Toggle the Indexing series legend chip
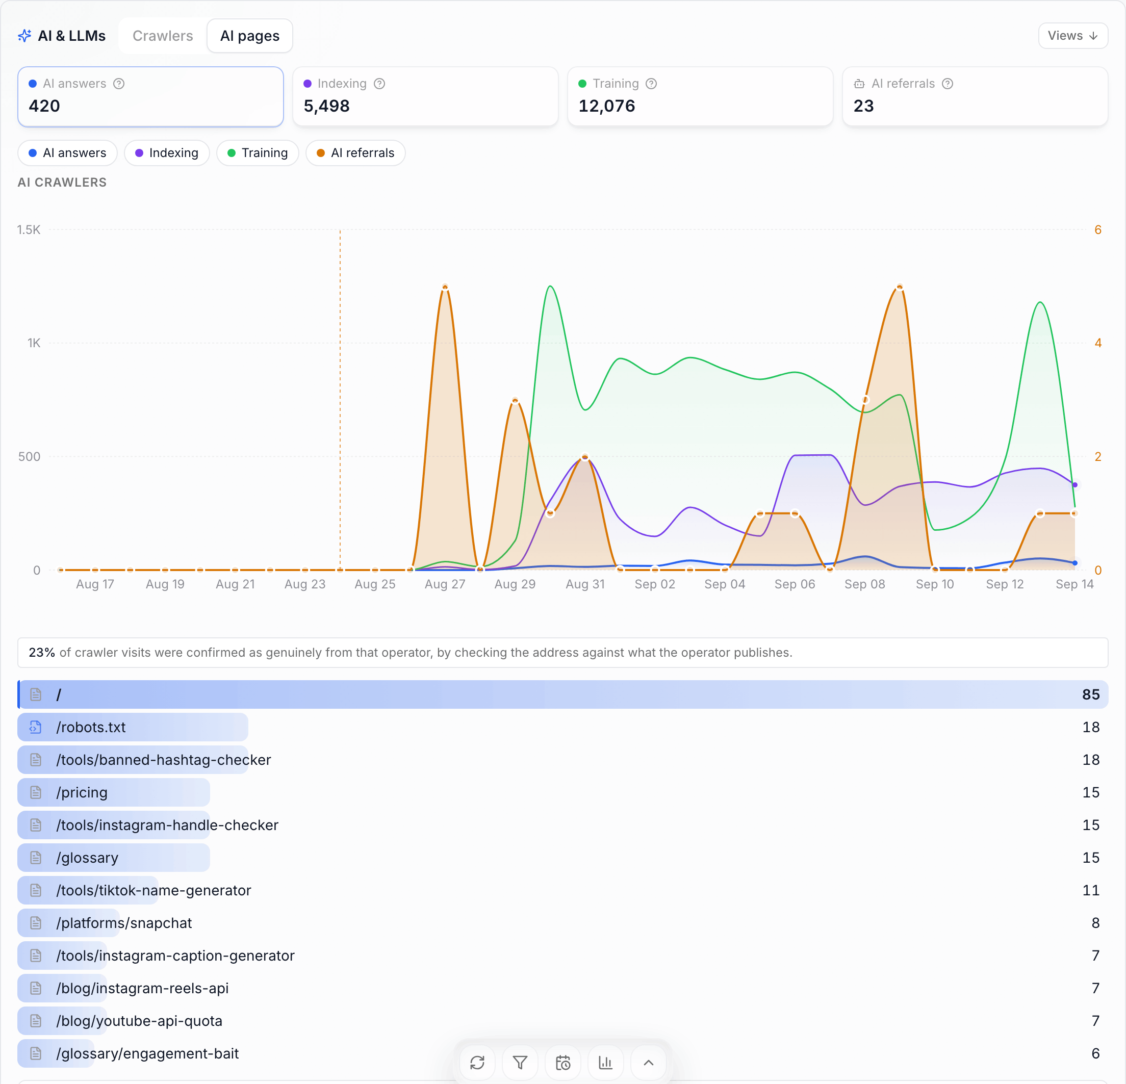The height and width of the screenshot is (1084, 1126). point(167,153)
